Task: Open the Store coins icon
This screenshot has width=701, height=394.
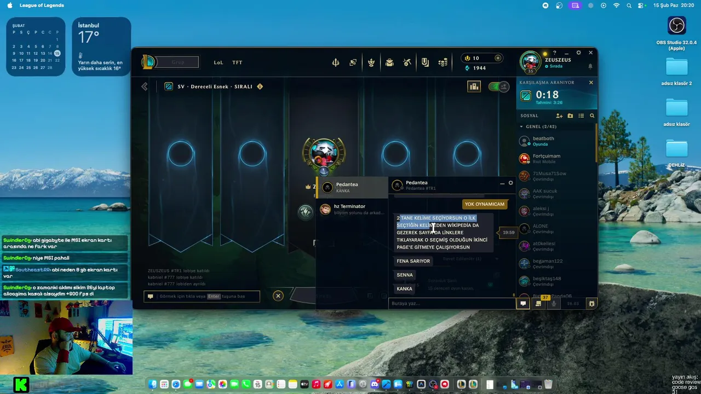Action: 443,62
